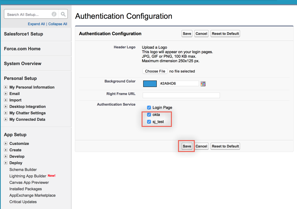
Task: Go to Force.com Home
Action: (22, 49)
